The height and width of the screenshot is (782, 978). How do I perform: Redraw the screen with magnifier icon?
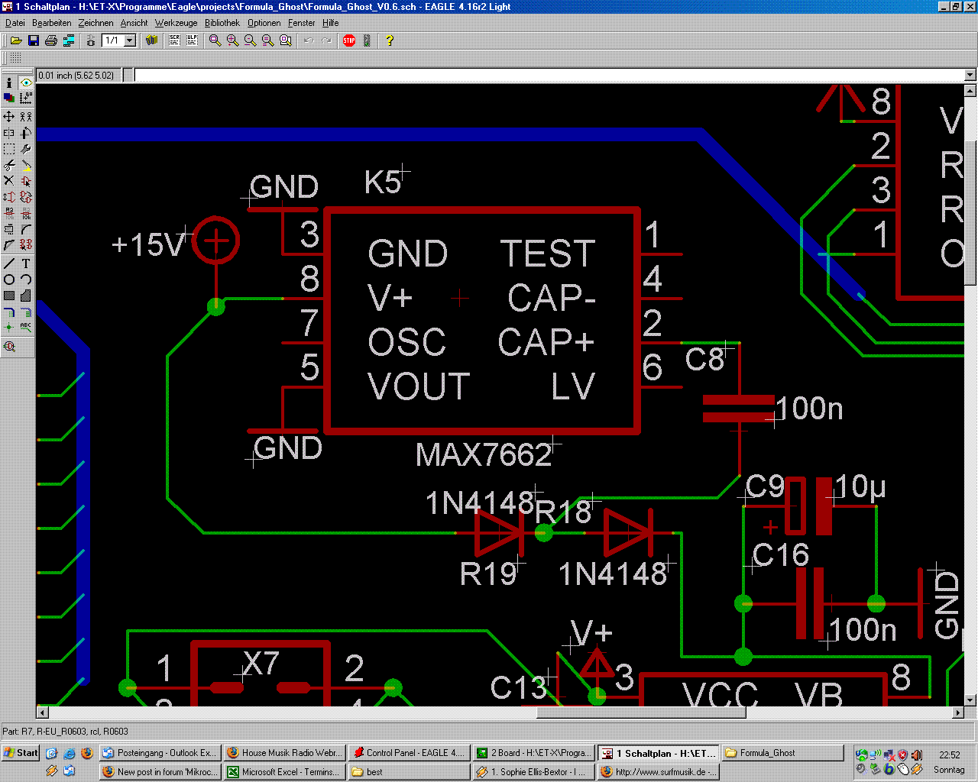267,40
